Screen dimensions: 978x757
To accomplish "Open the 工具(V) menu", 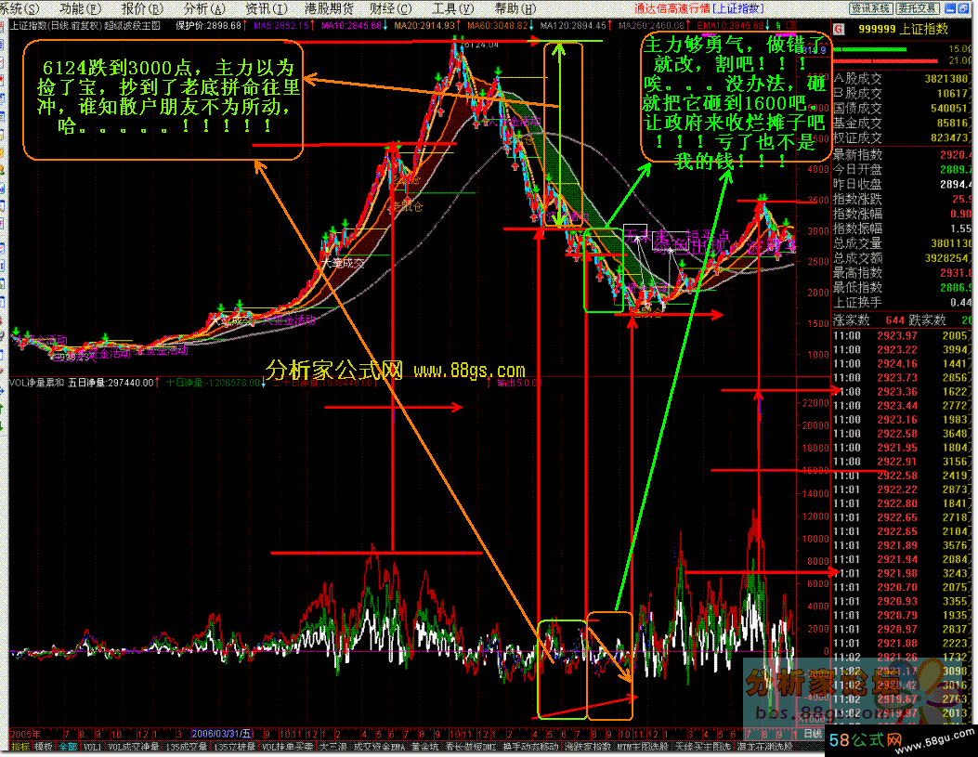I will [453, 8].
